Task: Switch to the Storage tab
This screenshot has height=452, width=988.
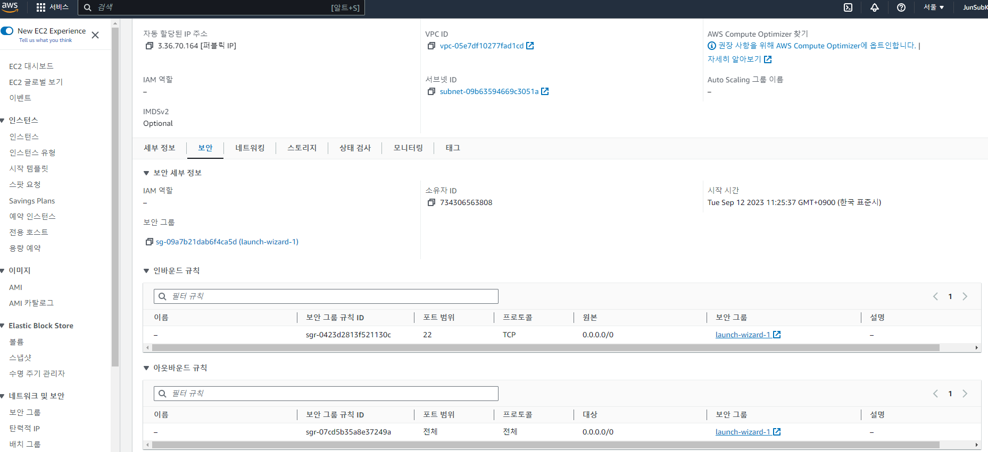Action: coord(302,148)
